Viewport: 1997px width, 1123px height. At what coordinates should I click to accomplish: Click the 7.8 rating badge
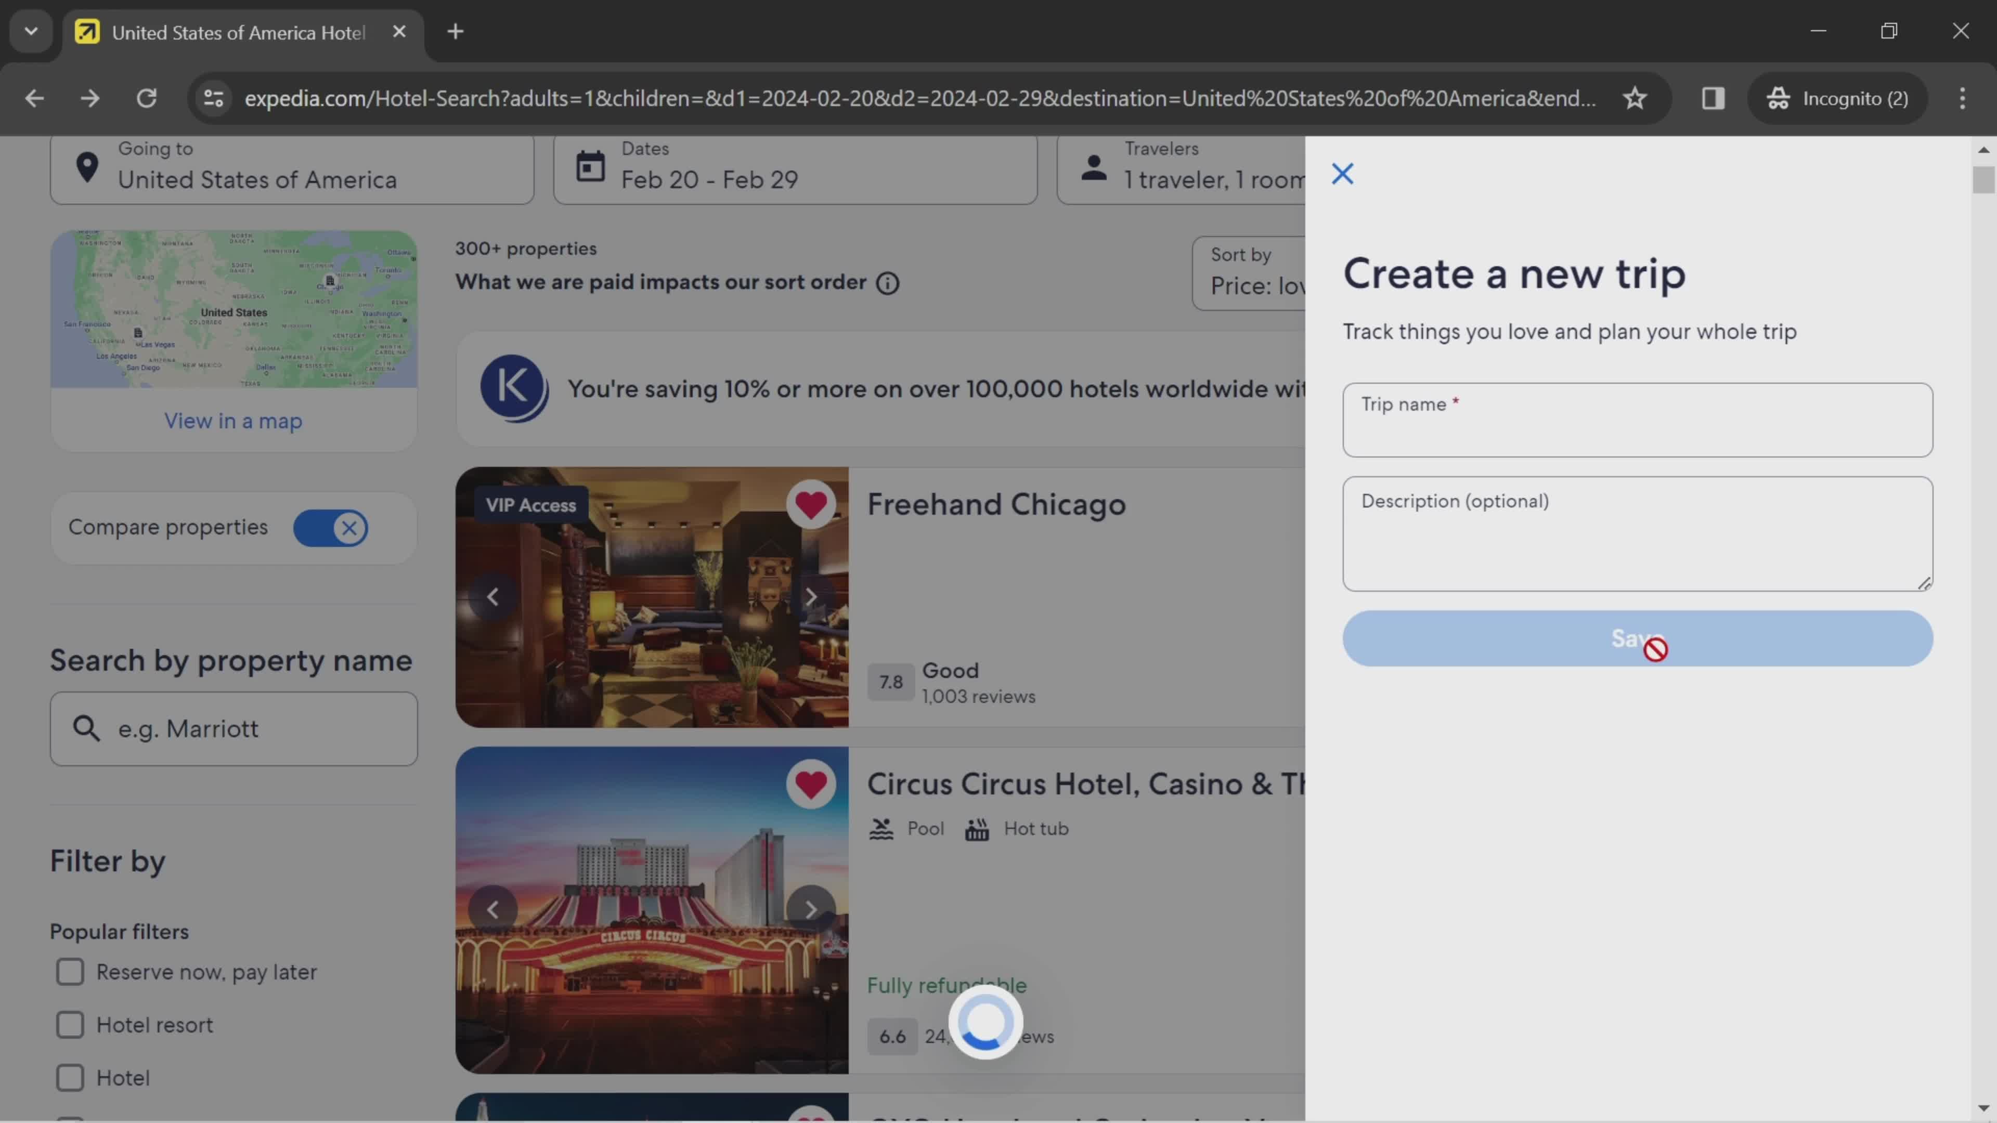(891, 683)
